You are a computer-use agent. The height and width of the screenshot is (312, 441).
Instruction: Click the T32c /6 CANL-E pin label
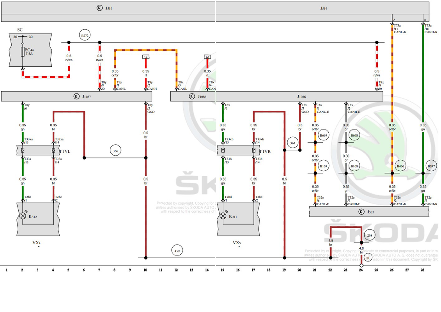(323, 201)
